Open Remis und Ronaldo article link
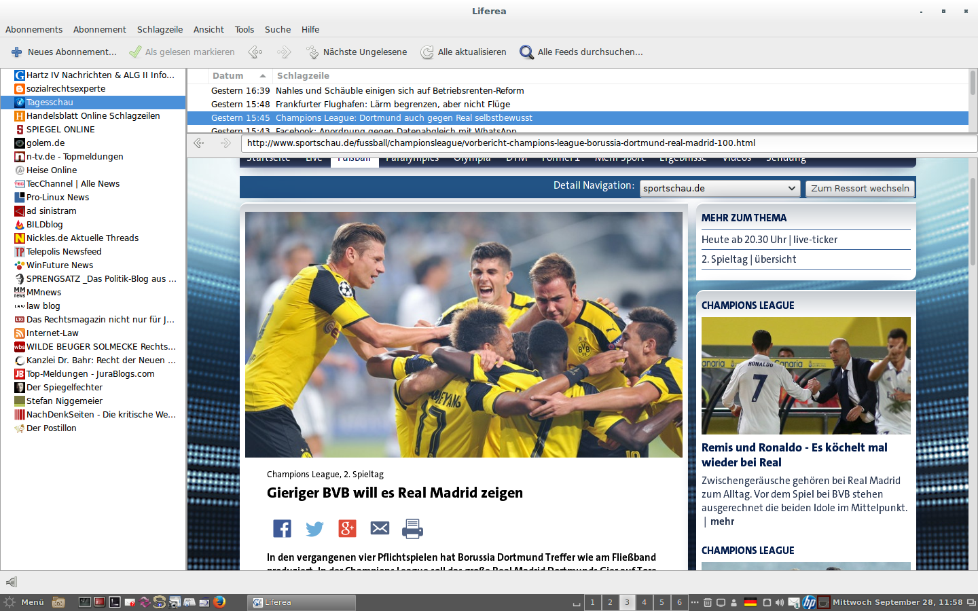Viewport: 978px width, 611px height. (x=795, y=455)
